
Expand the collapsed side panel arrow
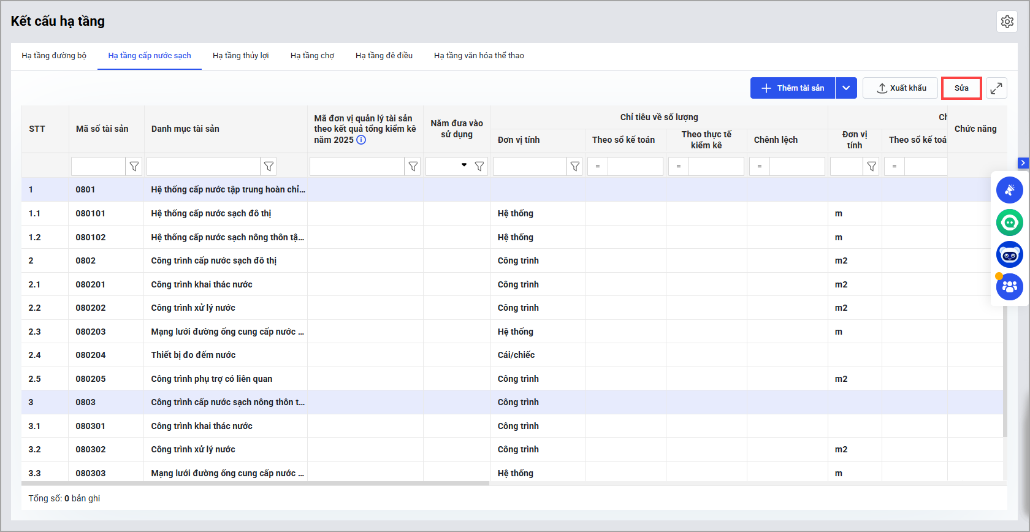pyautogui.click(x=1023, y=163)
